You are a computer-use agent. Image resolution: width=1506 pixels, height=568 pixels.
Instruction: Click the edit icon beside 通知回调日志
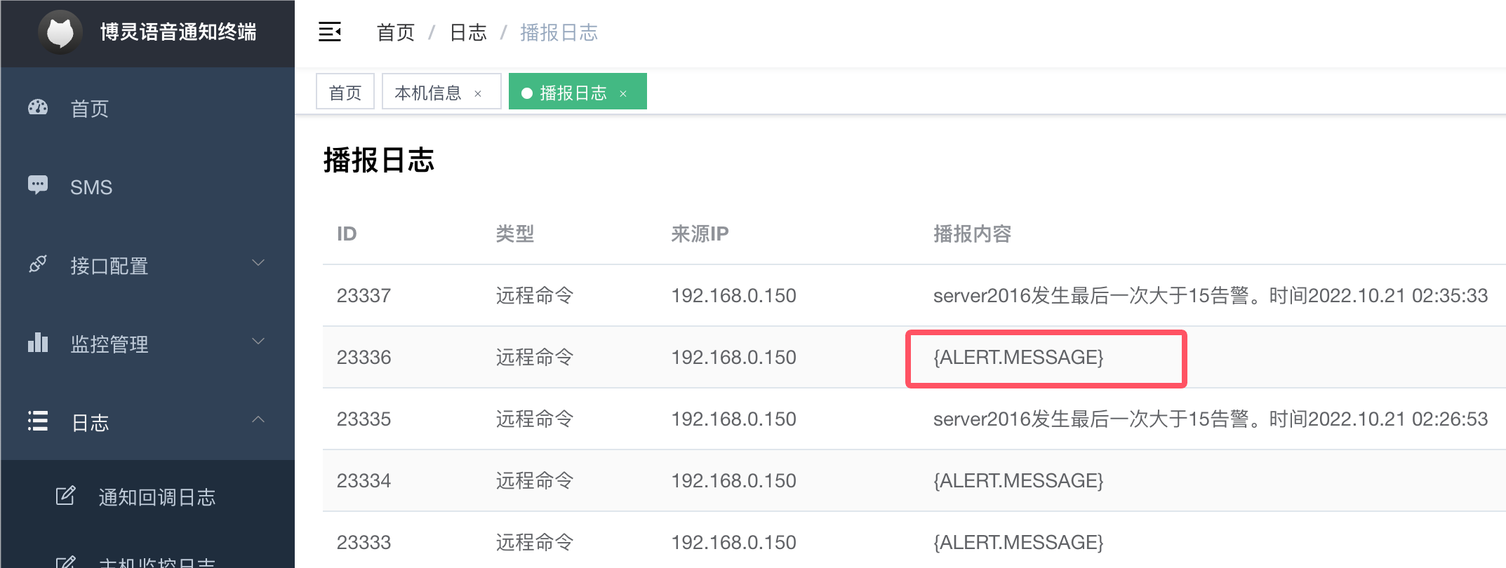[x=65, y=496]
